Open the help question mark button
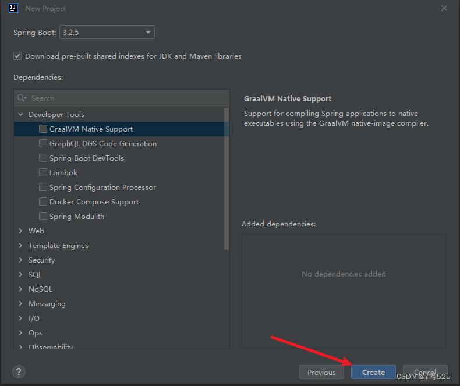The image size is (460, 386). click(x=19, y=371)
